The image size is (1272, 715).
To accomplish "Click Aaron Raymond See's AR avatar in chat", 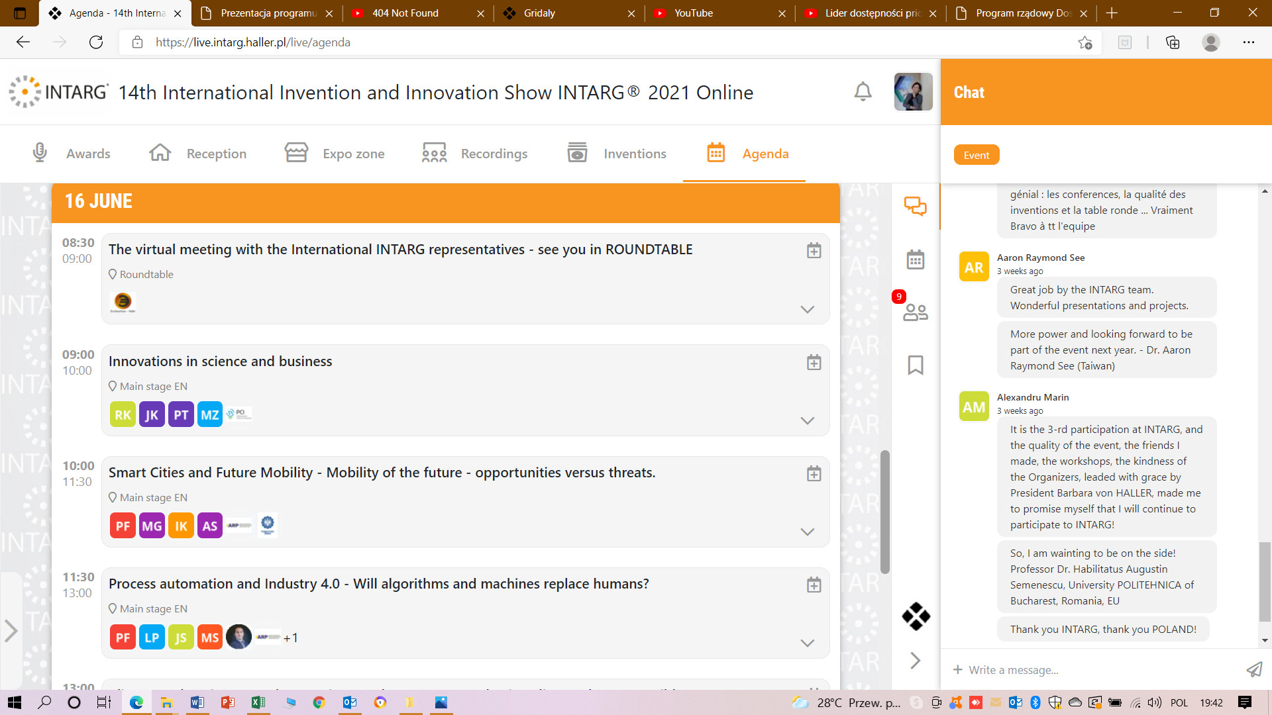I will pos(973,267).
